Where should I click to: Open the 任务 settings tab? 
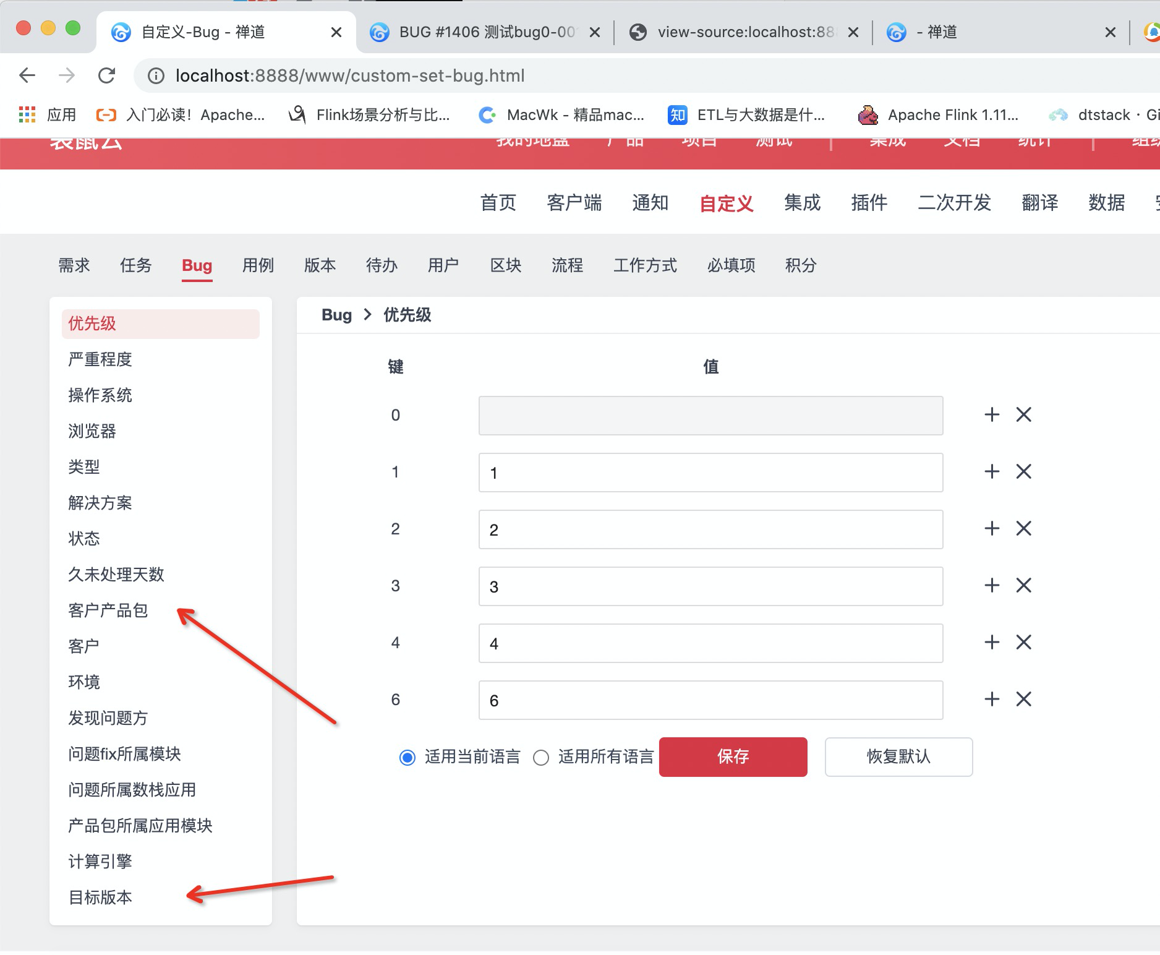coord(136,265)
